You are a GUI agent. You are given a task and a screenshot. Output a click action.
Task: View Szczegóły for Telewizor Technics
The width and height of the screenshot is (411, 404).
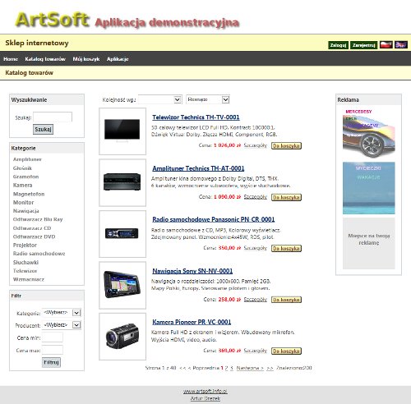tap(256, 145)
